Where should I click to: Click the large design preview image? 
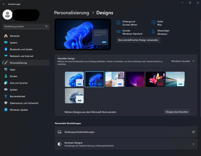point(83,34)
